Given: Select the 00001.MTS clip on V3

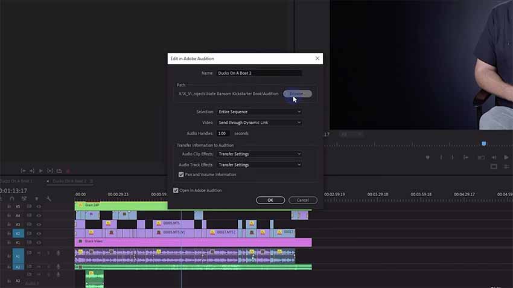Looking at the screenshot, I should coord(173,223).
